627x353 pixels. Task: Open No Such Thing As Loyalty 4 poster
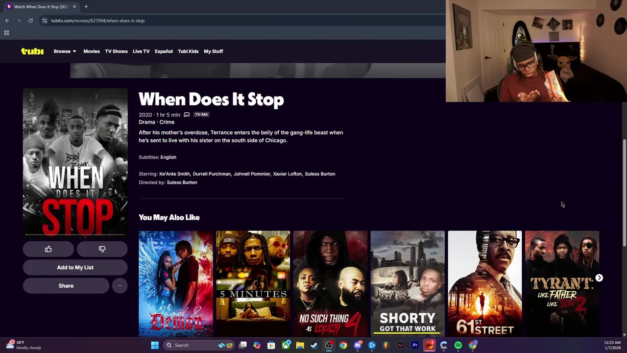330,283
